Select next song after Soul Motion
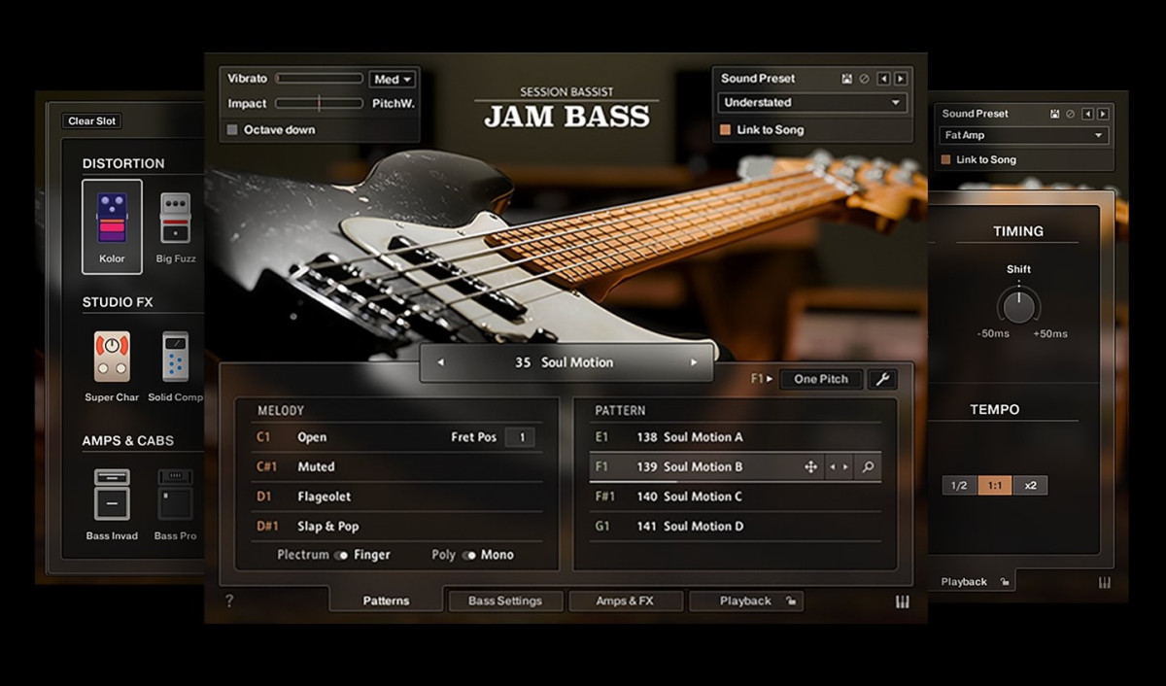1166x686 pixels. 694,362
